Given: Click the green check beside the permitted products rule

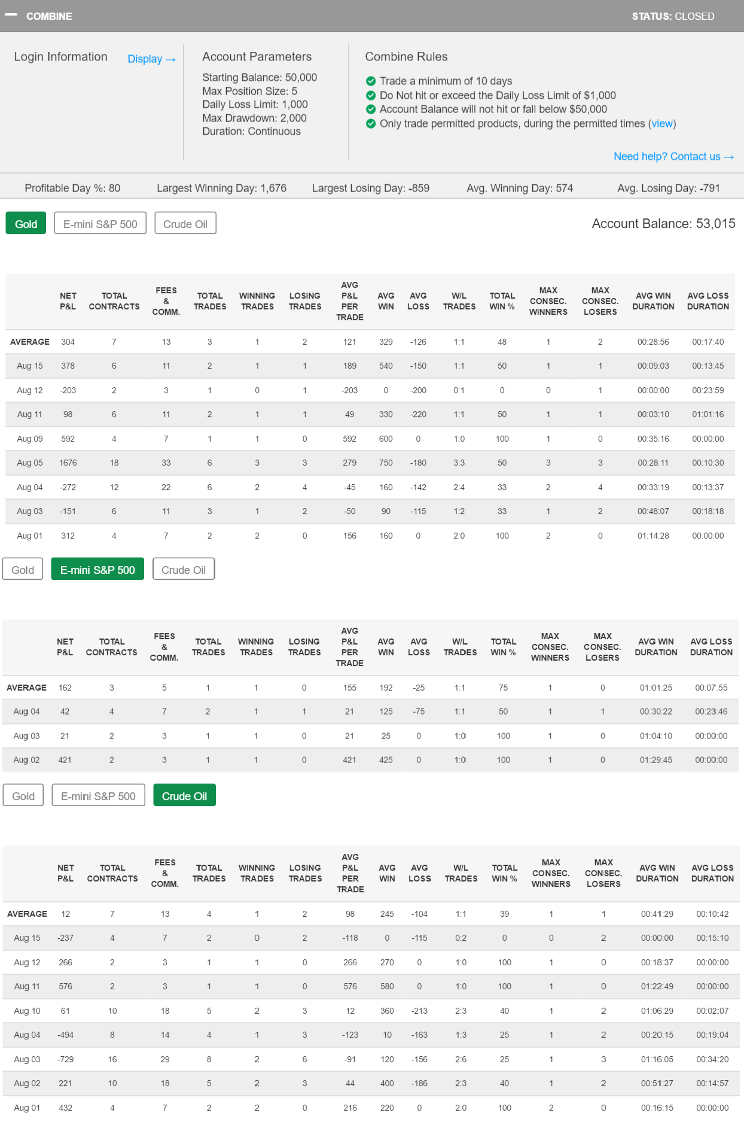Looking at the screenshot, I should [x=371, y=124].
